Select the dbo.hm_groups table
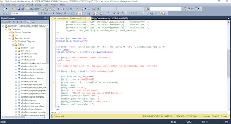231x124 pixels. point(29,100)
